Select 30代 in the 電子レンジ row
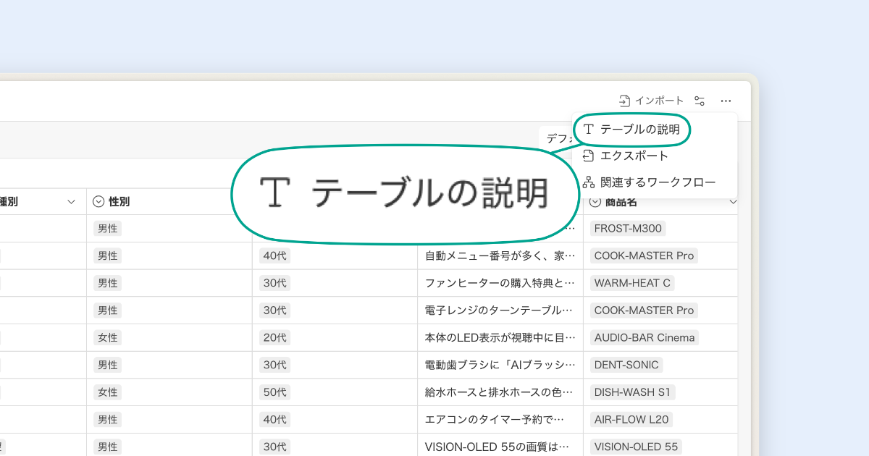Image resolution: width=869 pixels, height=456 pixels. pyautogui.click(x=275, y=310)
